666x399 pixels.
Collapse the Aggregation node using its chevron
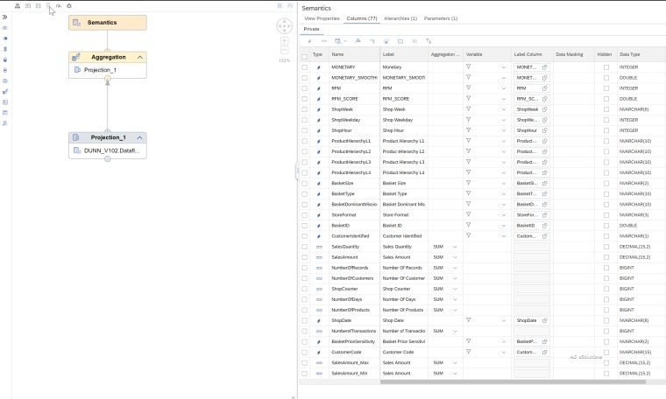140,57
